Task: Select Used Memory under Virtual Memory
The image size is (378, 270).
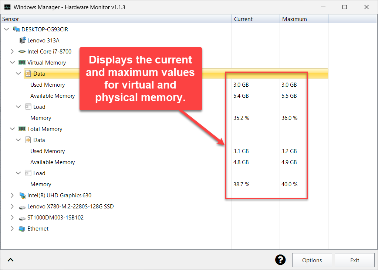Action: 47,84
